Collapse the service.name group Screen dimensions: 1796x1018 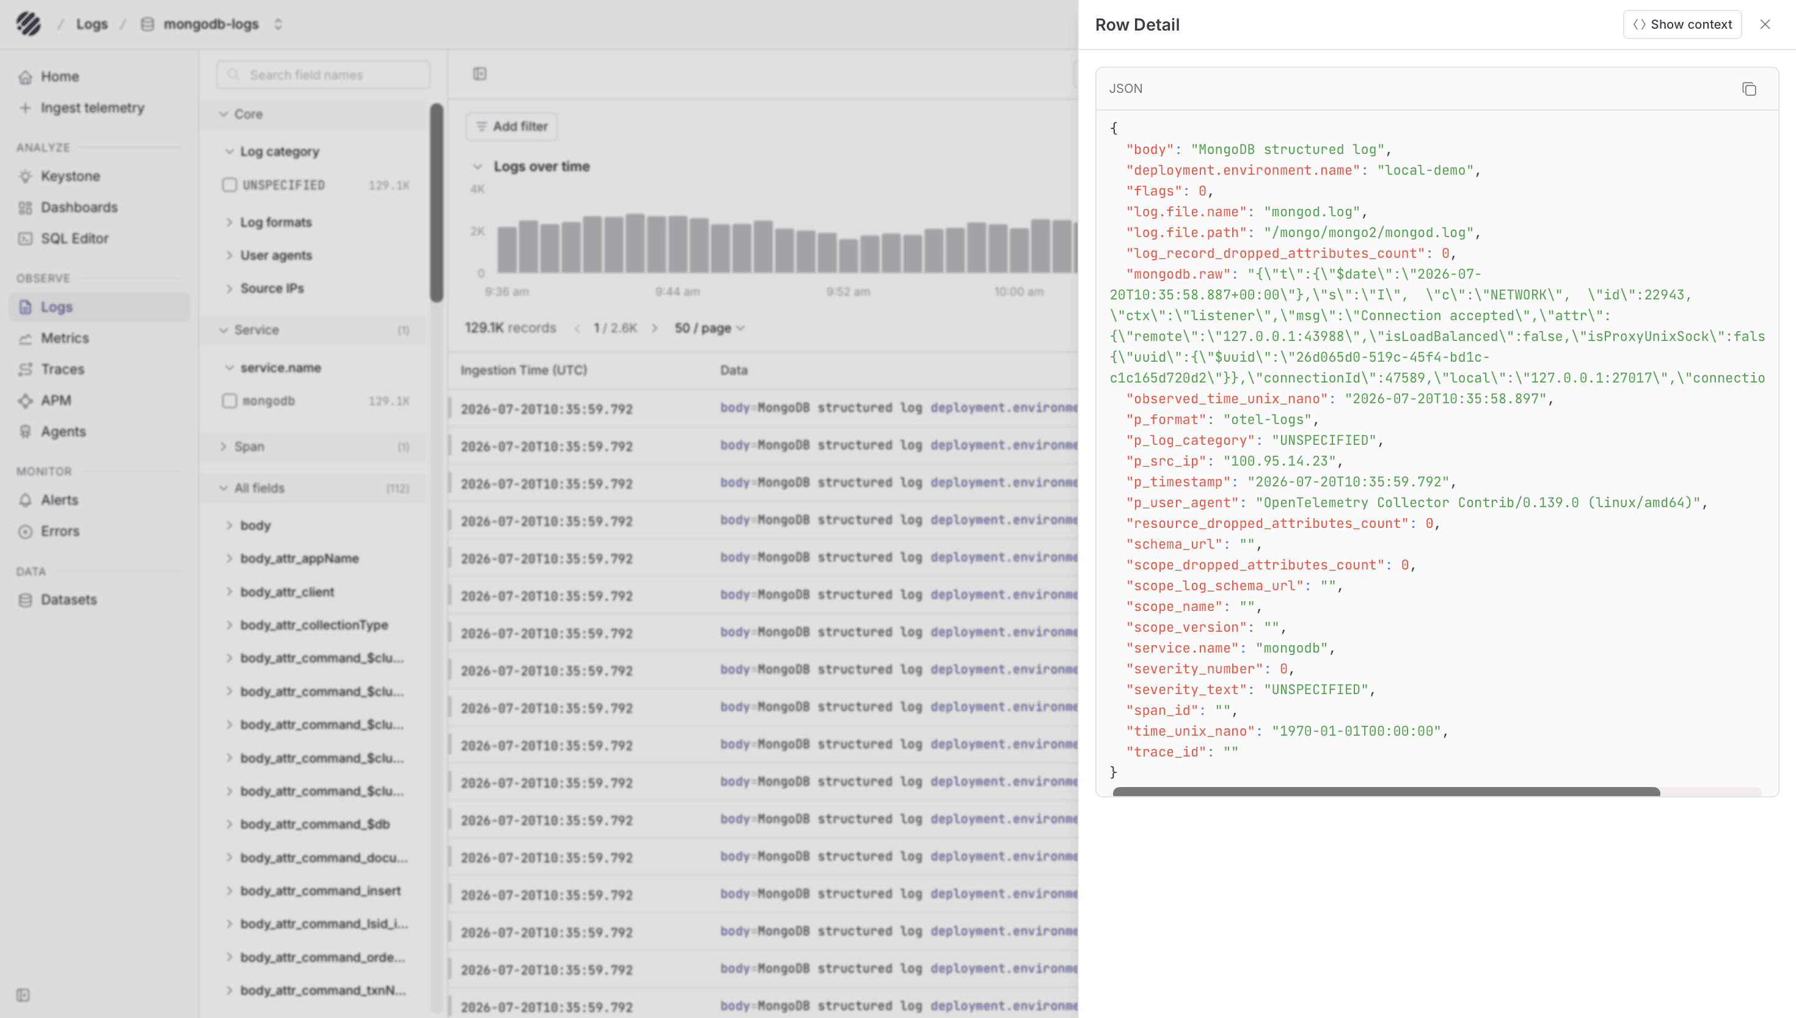pyautogui.click(x=229, y=368)
